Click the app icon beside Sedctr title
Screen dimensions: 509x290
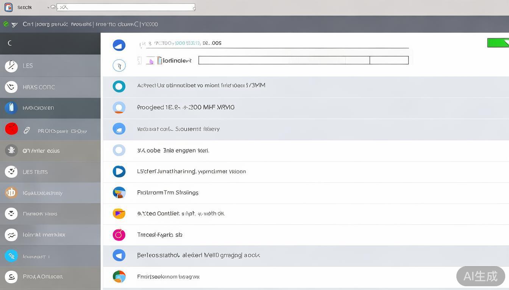[9, 7]
